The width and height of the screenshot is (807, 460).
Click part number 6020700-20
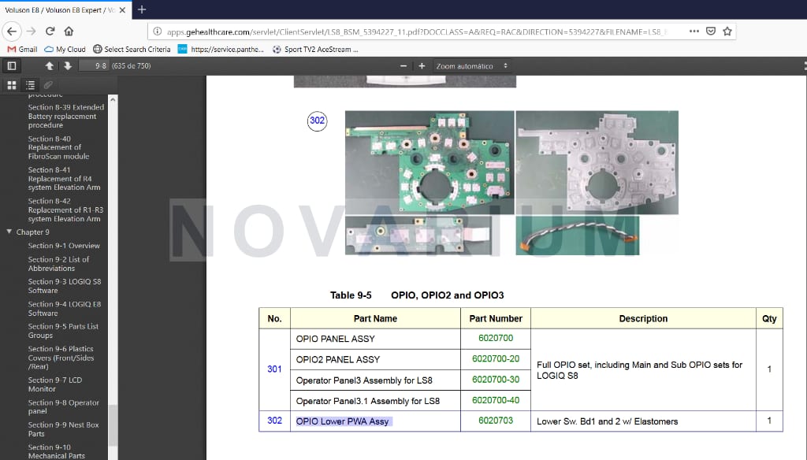pyautogui.click(x=496, y=359)
